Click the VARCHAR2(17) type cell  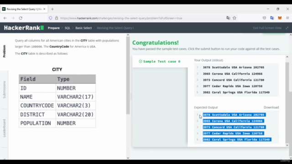pos(76,97)
